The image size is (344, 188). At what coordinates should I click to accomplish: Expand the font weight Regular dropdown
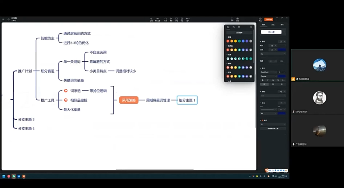[x=268, y=76]
